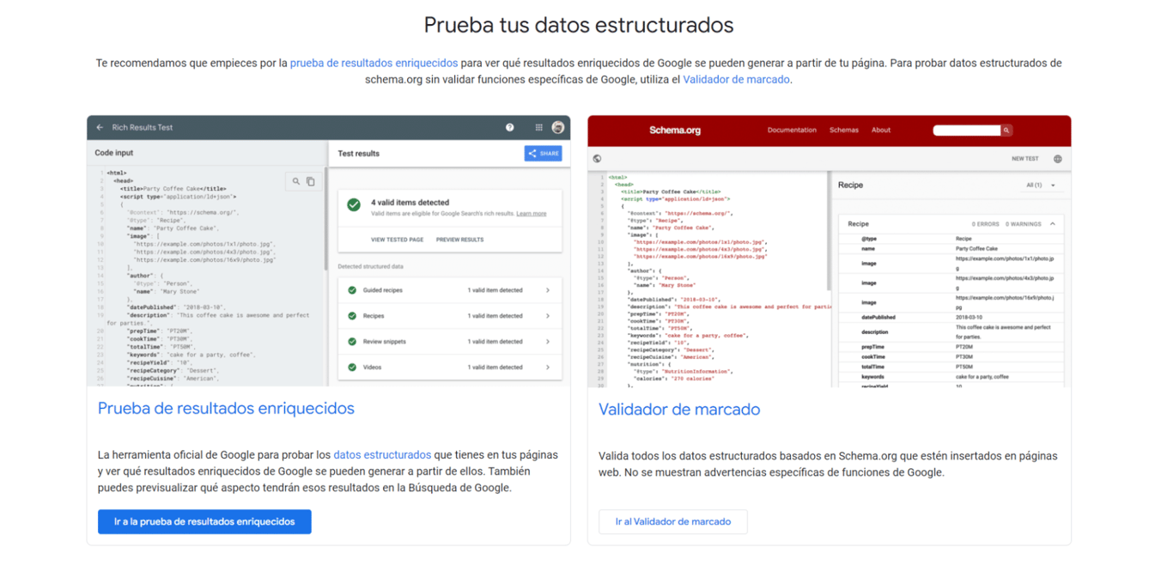
Task: Click Ir al Validador de marcado button
Action: (673, 521)
